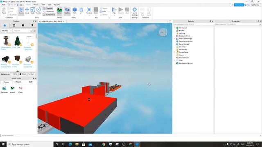
Task: Activate the Scale tool
Action: (33, 11)
